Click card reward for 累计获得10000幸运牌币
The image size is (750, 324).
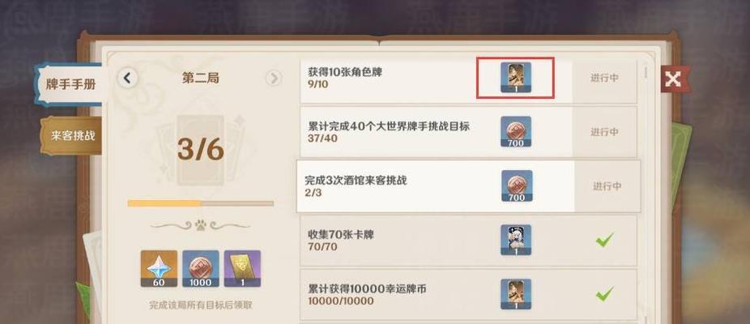516,294
